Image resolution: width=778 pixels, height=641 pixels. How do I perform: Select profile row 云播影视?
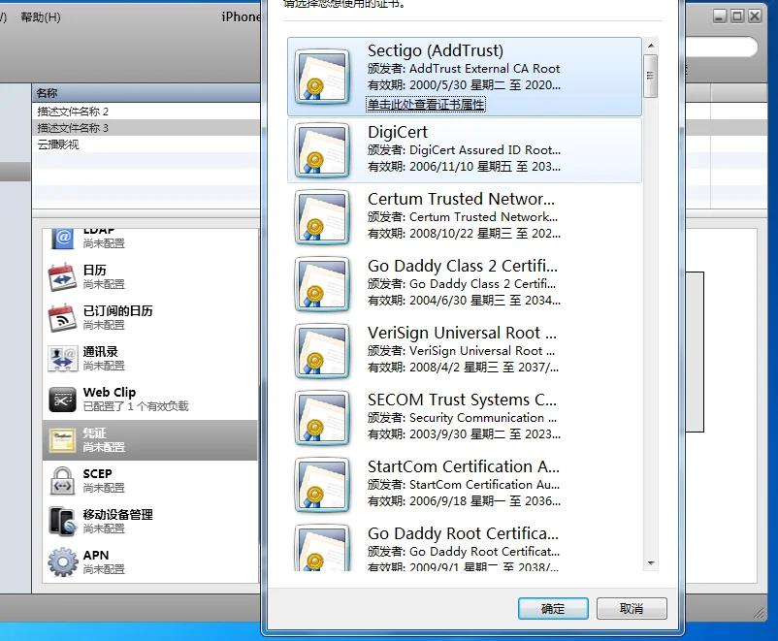[146, 144]
